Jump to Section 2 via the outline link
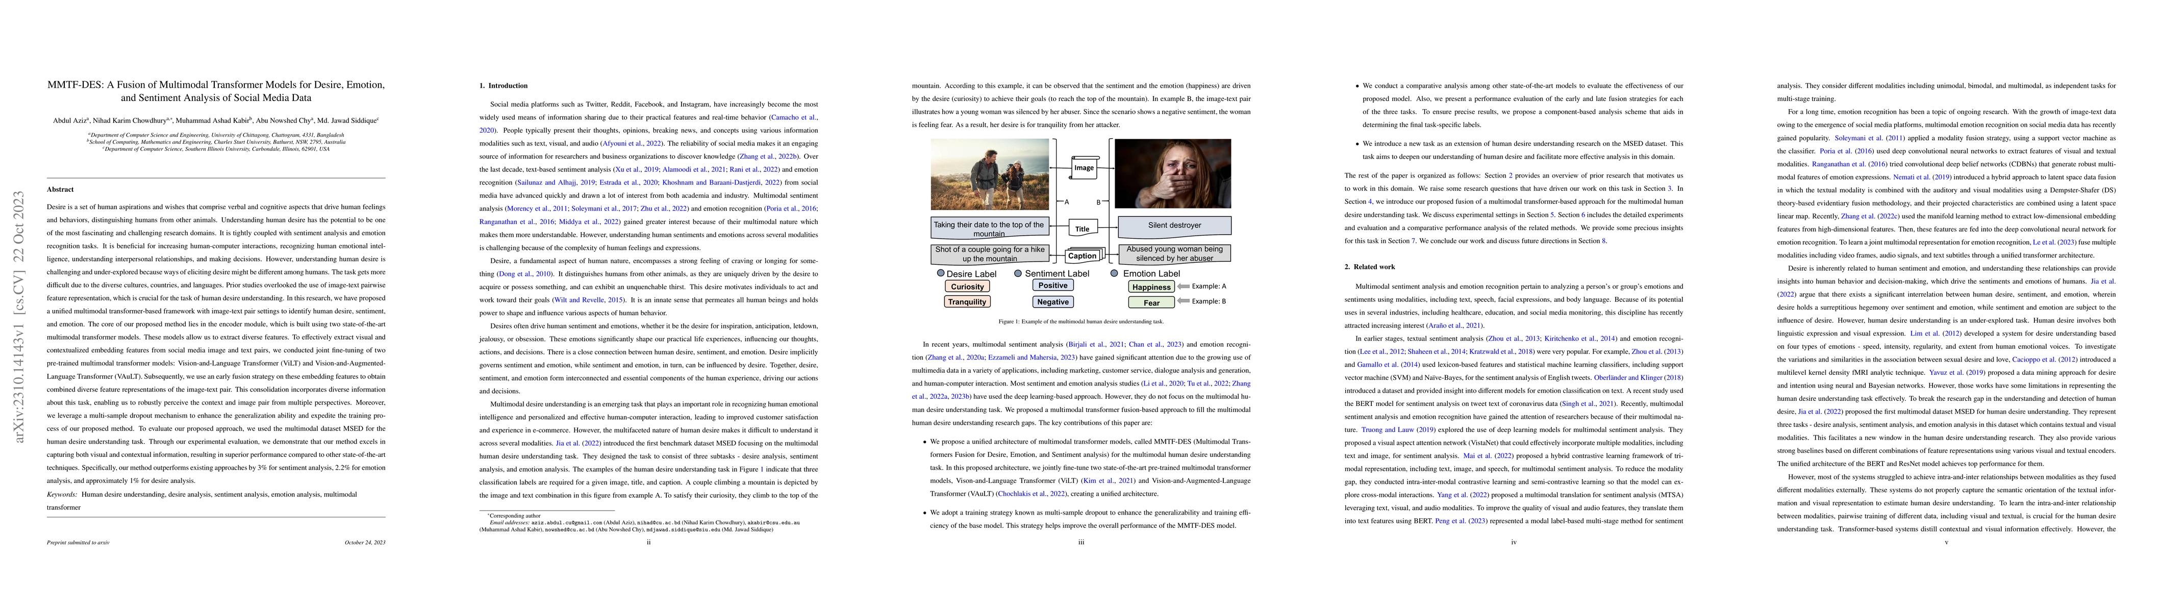Viewport: 2163px width, 612px height. pos(1511,175)
